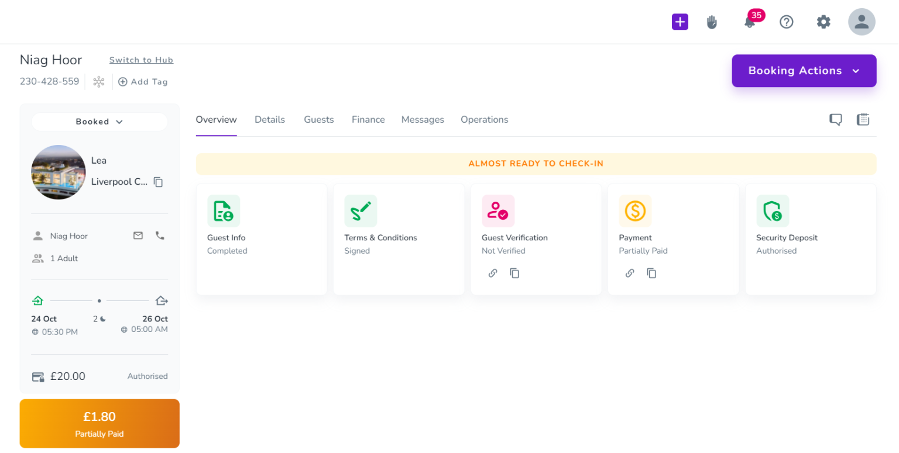
Task: Open the Booking Actions dropdown
Action: tap(803, 71)
